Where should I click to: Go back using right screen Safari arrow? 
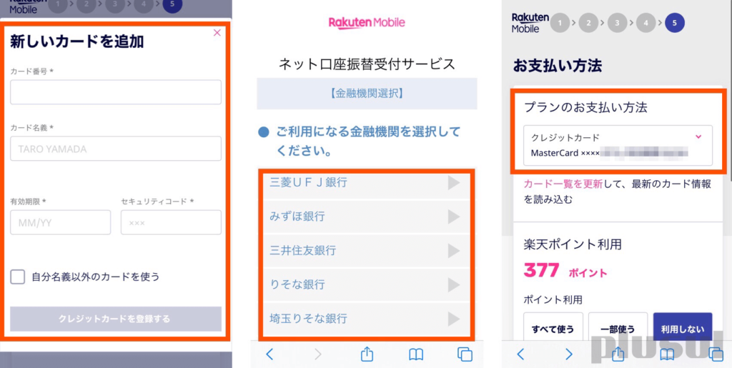click(520, 354)
